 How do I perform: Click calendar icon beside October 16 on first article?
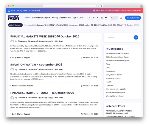[x=82, y=57]
